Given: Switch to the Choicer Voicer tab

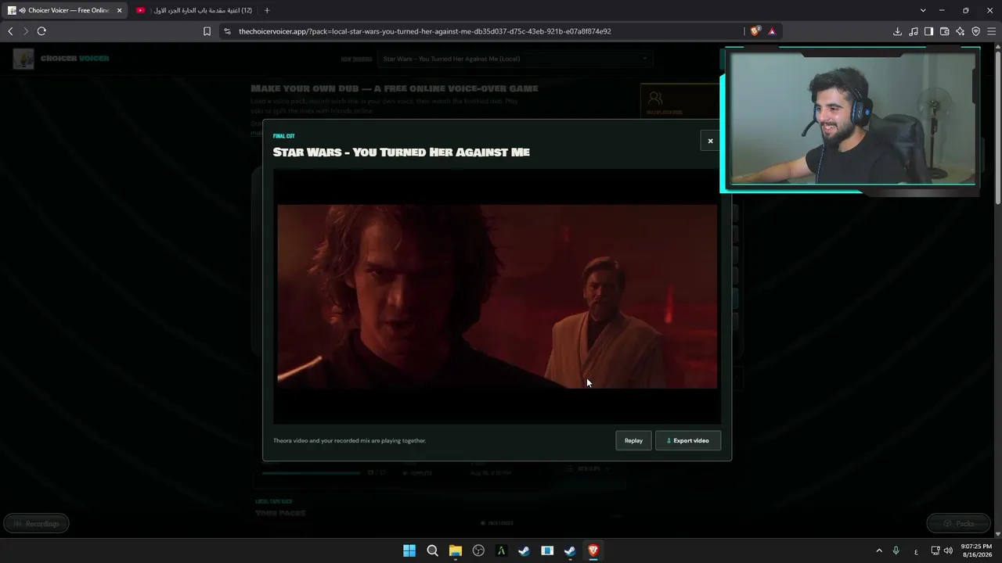Looking at the screenshot, I should click(63, 10).
